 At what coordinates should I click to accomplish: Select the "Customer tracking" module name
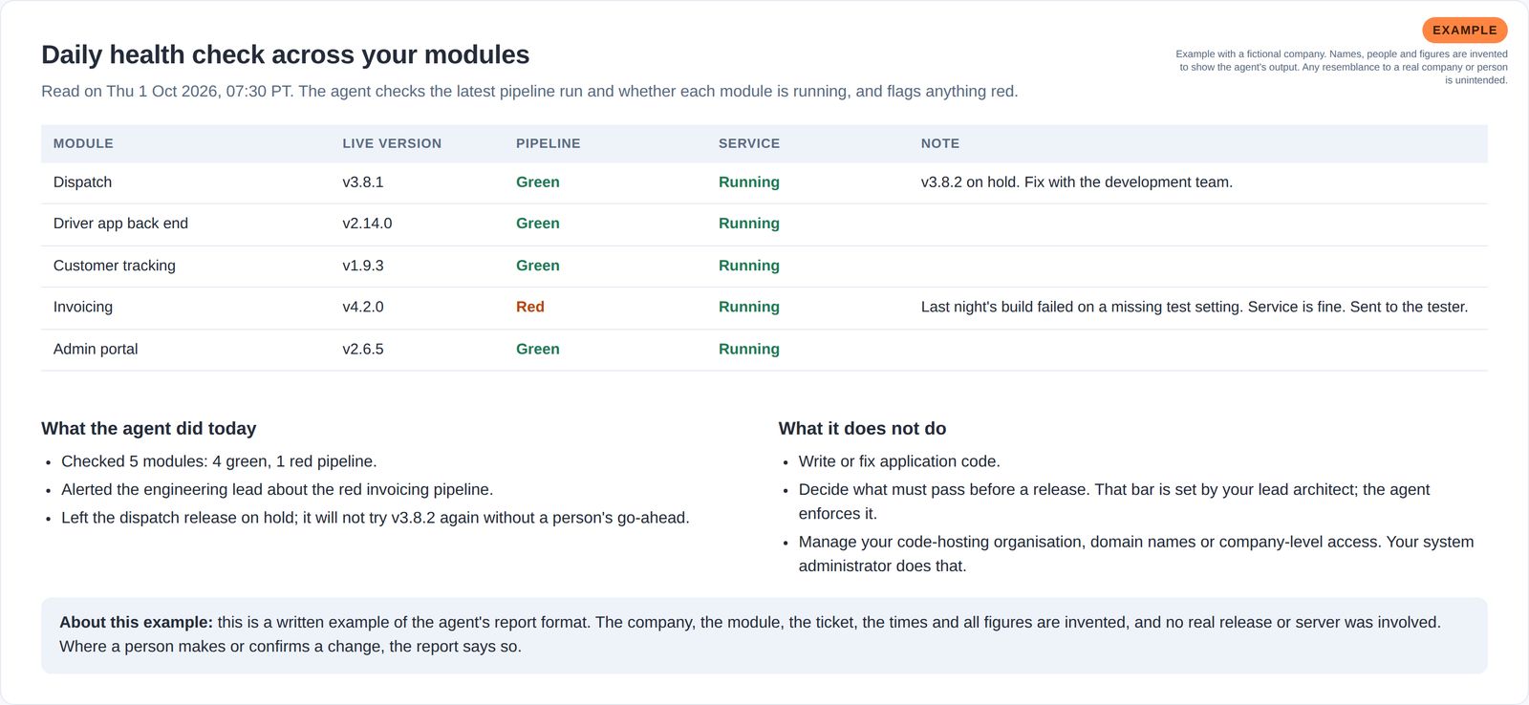[x=115, y=266]
